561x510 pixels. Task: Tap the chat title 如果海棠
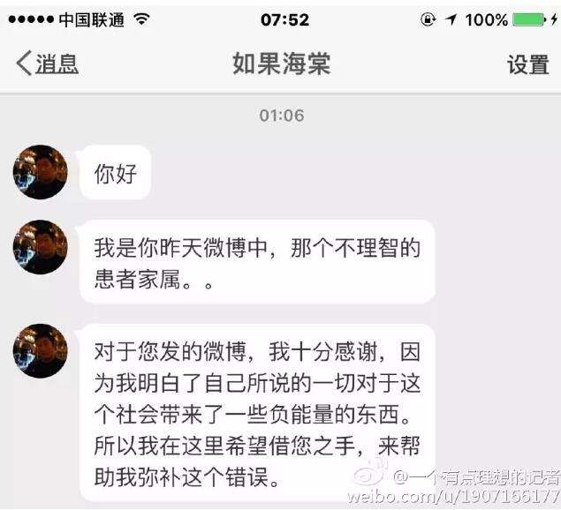coord(281,64)
